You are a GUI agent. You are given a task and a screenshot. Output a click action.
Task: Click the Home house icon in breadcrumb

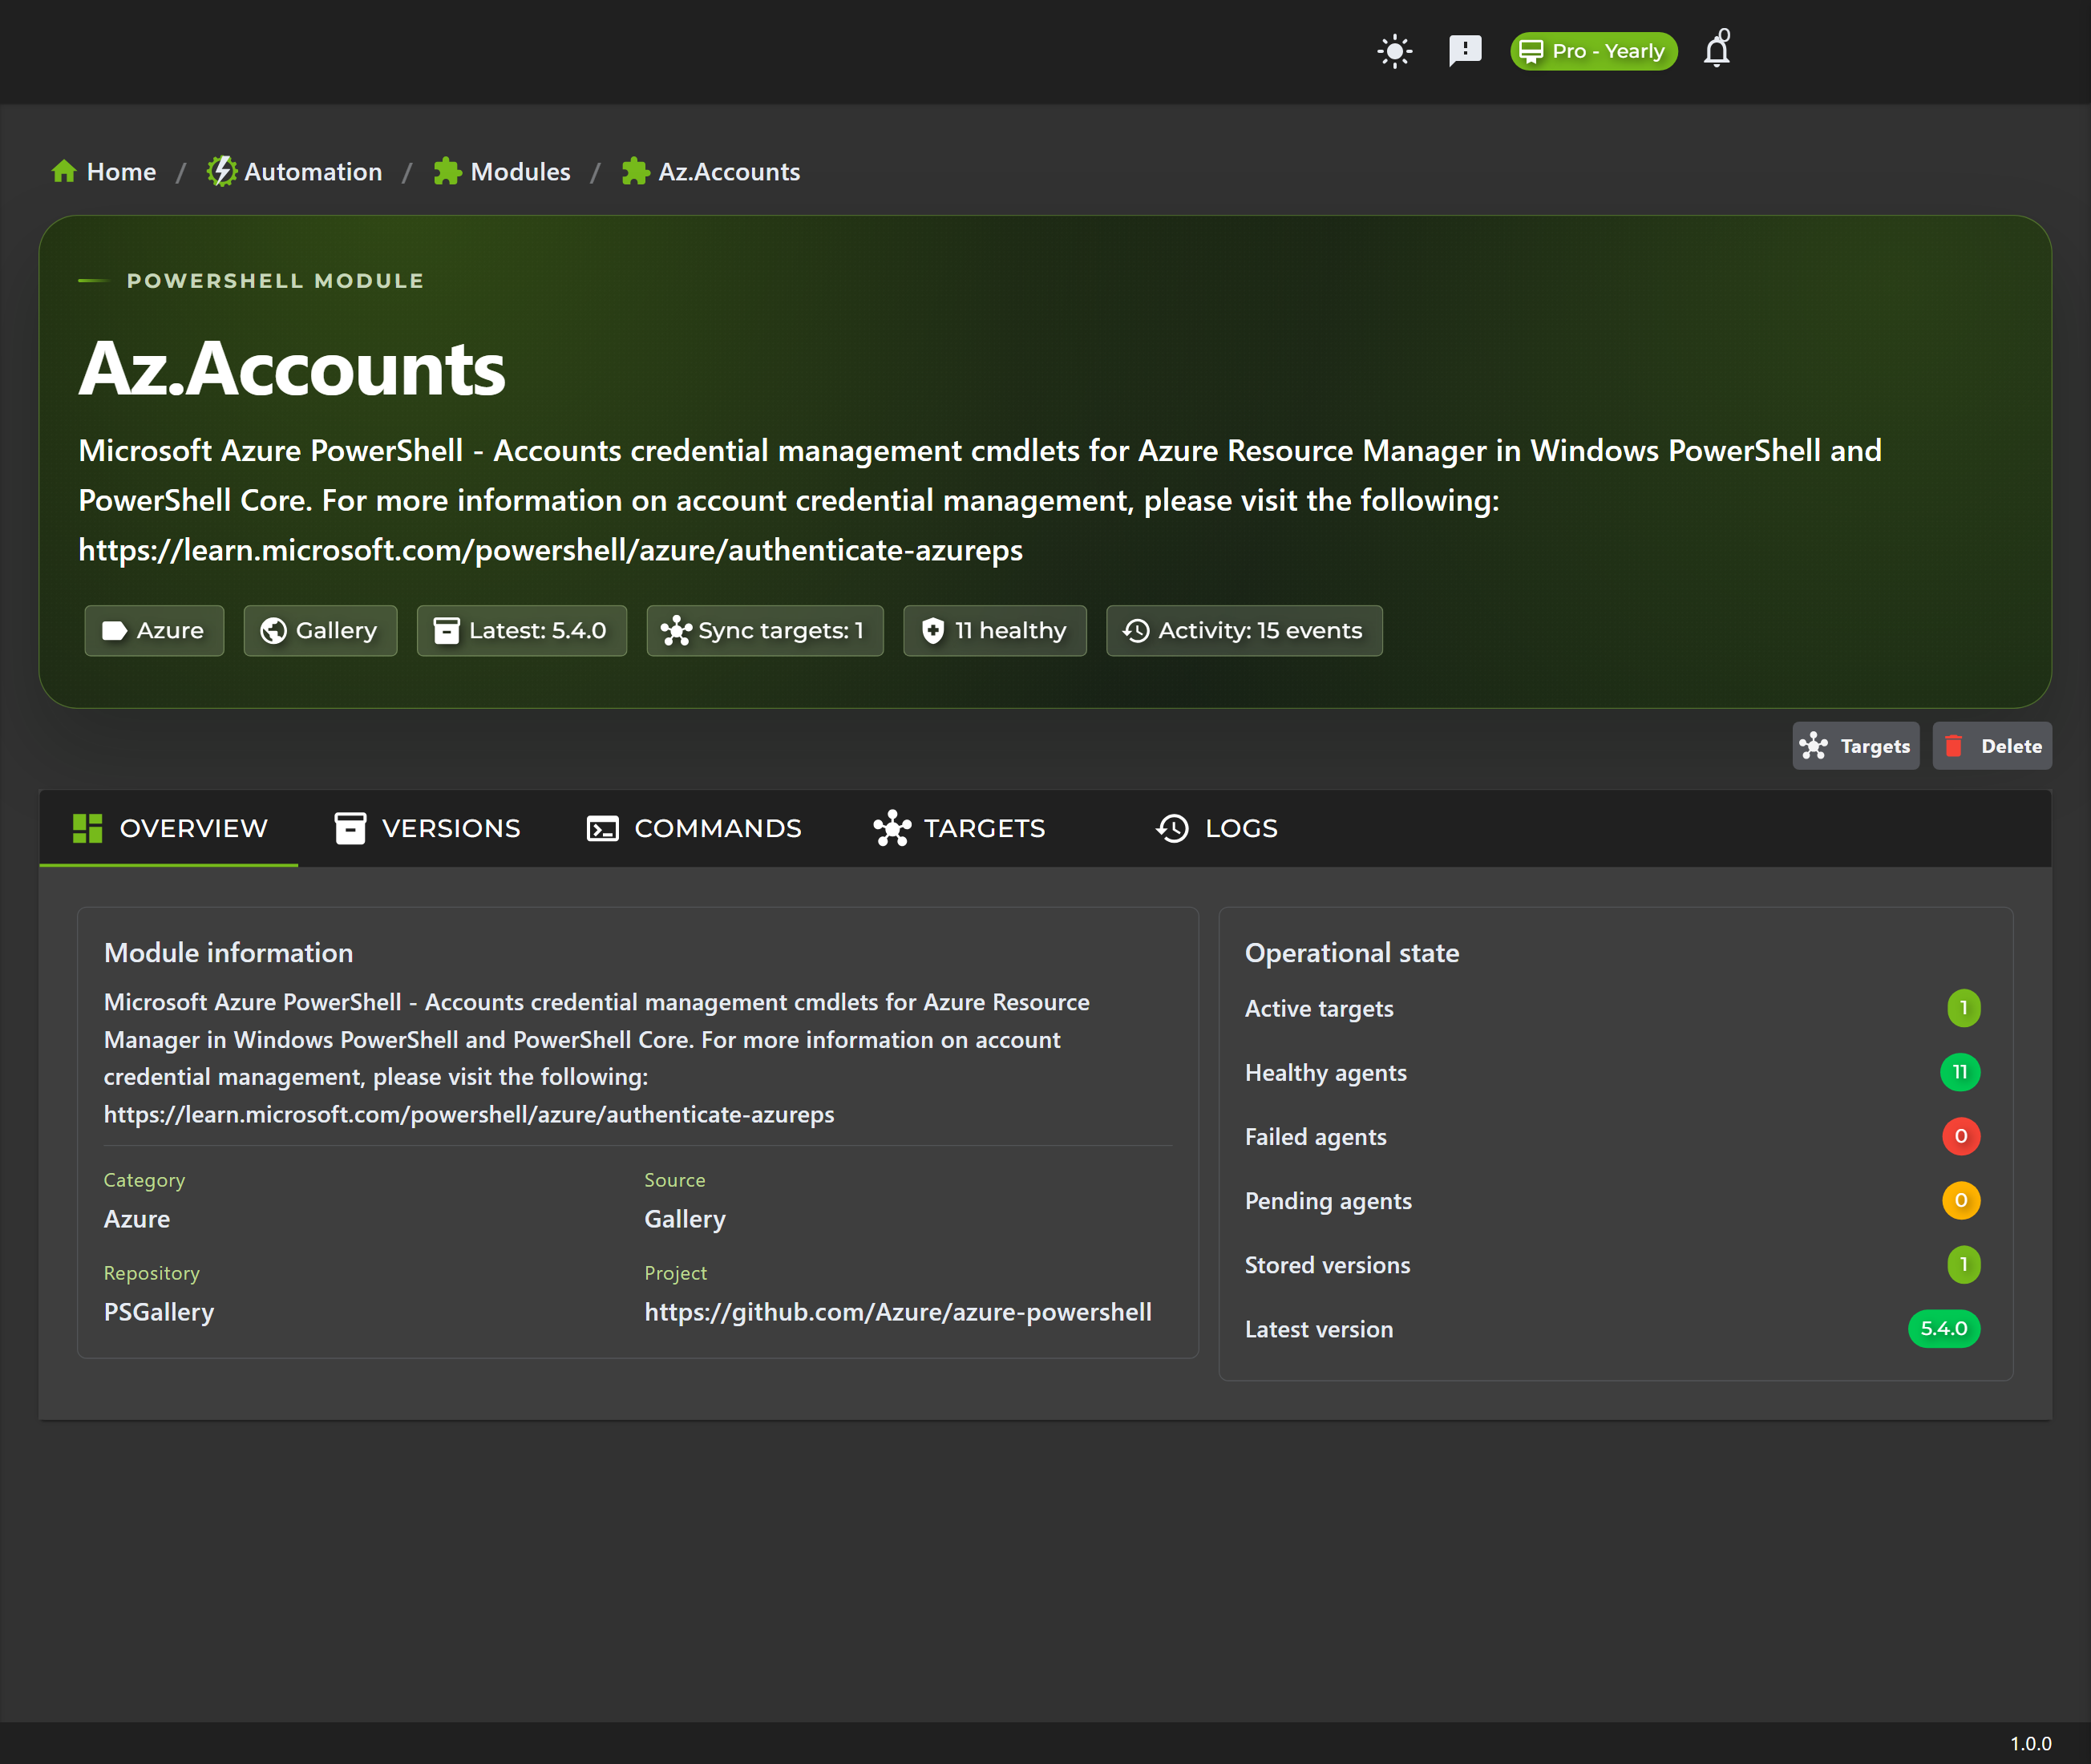tap(64, 171)
